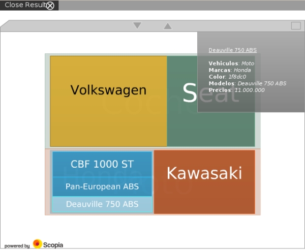Click the down triangle arrow in header

click(137, 25)
